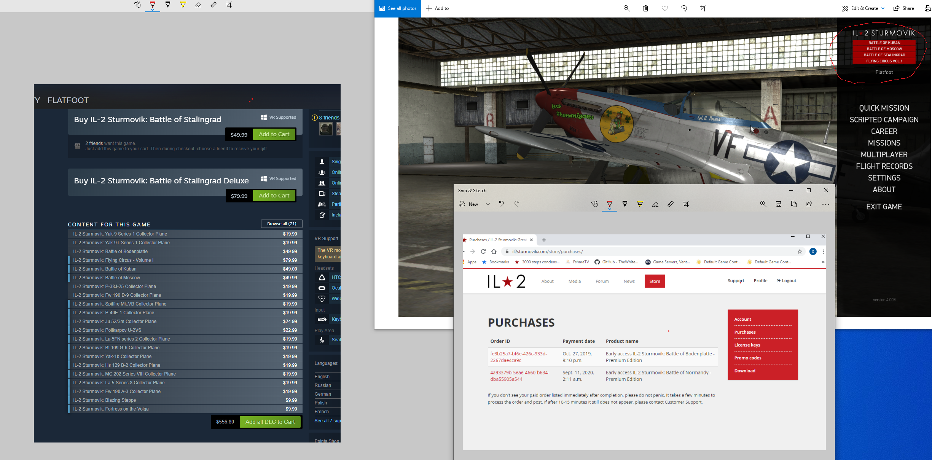
Task: Select Ballpoint pen in background Snip & Sketch toolbar
Action: 153,5
